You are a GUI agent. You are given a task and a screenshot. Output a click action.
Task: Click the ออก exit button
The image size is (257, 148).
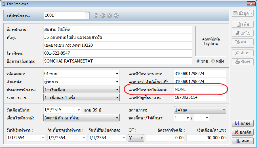pyautogui.click(x=243, y=141)
